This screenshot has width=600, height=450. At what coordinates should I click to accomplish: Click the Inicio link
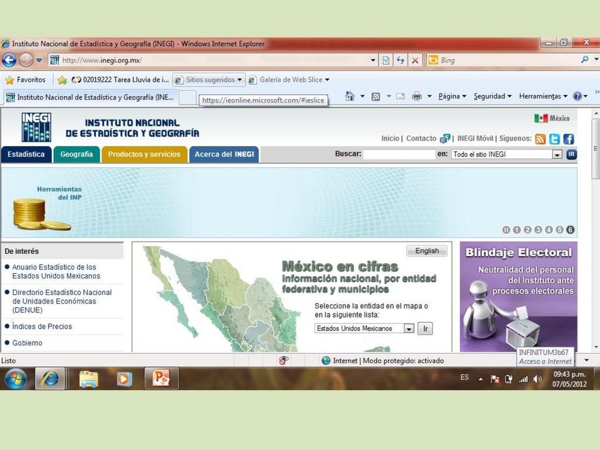(390, 138)
